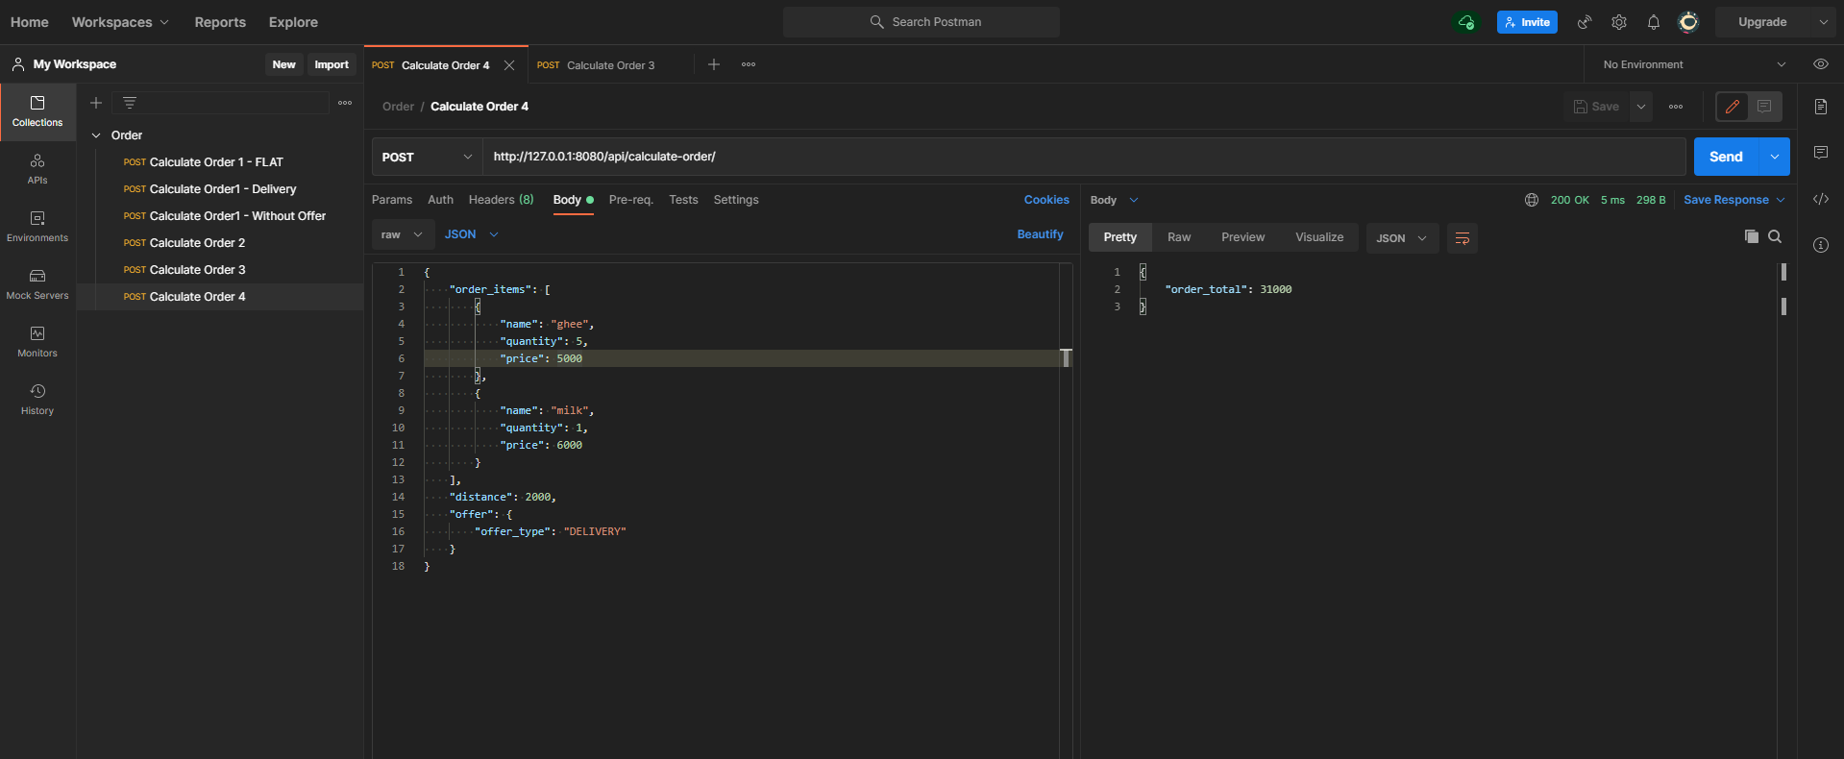Open notifications bell

coord(1654,22)
